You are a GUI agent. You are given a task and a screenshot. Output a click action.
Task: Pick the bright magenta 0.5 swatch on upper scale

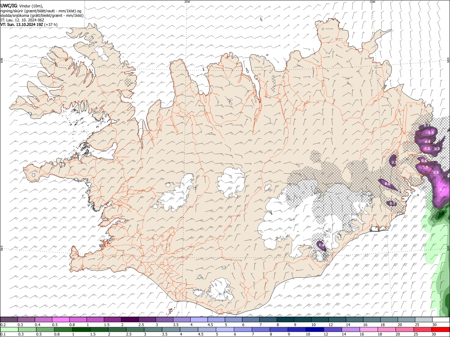60,319
